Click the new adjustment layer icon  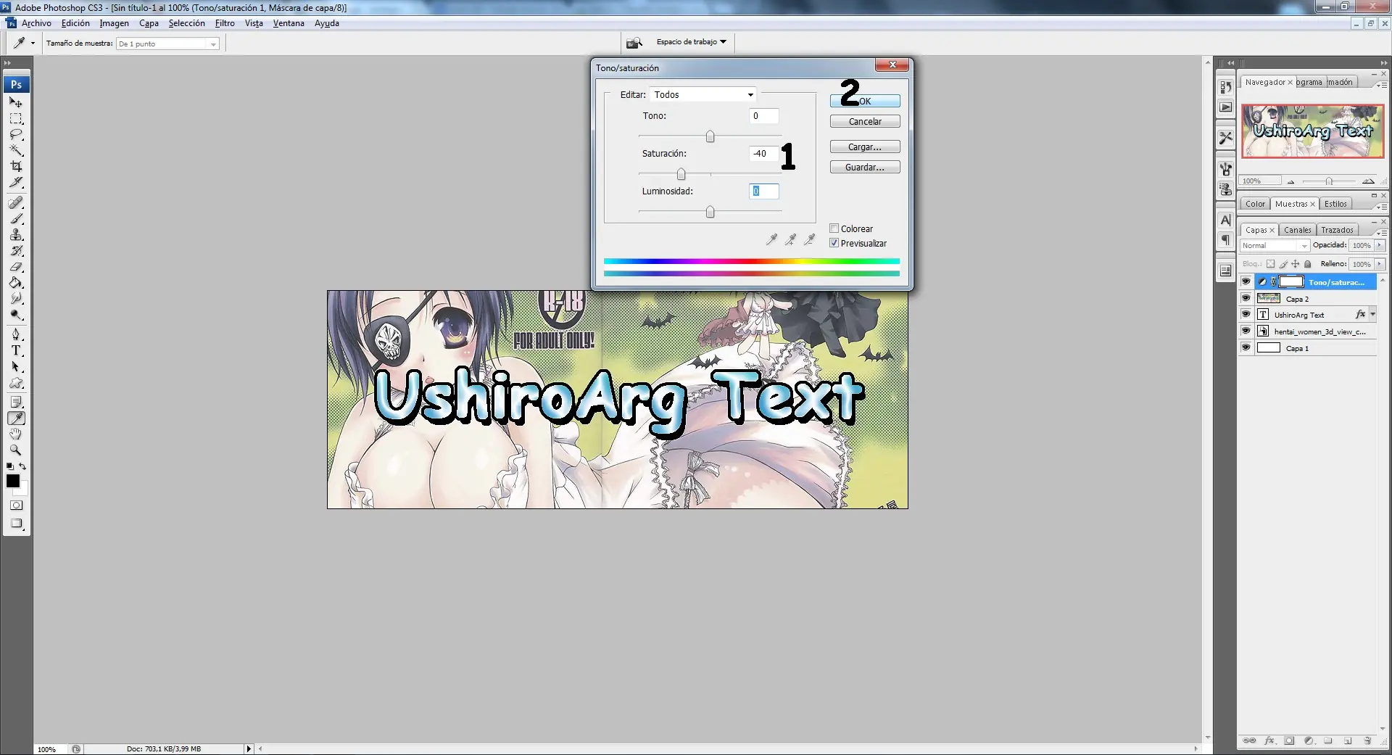[1309, 740]
